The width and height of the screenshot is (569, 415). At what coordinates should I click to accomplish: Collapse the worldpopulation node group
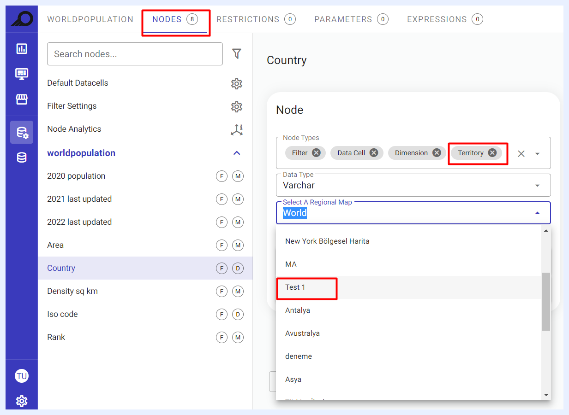pyautogui.click(x=237, y=153)
